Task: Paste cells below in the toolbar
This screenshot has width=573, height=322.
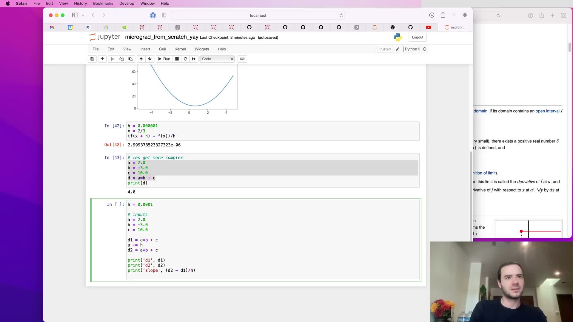Action: [x=130, y=59]
